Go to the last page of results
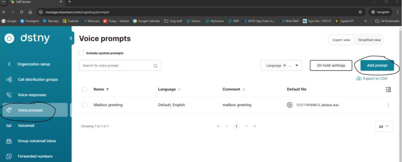The image size is (402, 162). click(x=255, y=126)
